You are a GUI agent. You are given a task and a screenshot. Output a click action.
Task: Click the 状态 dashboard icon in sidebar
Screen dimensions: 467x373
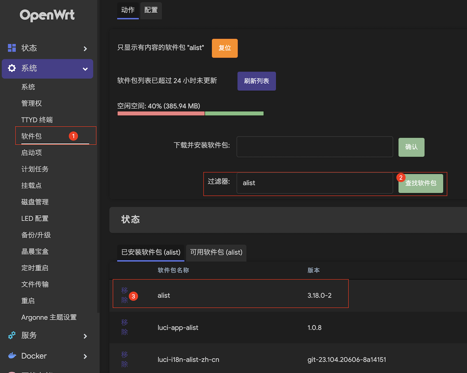pyautogui.click(x=12, y=48)
